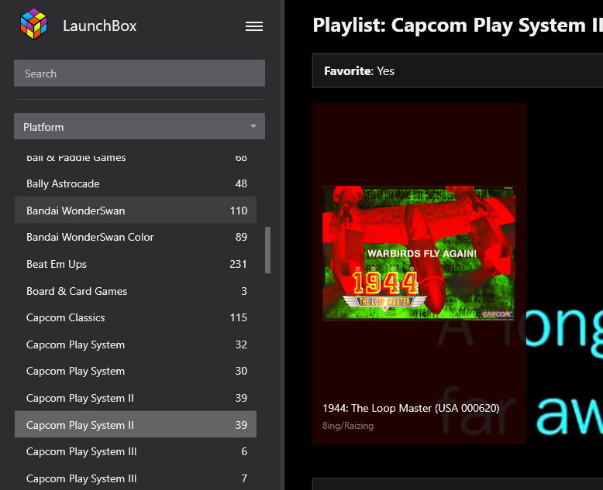Open 1944 The Loop Master box art
Screen dimensions: 603x490
tap(419, 253)
